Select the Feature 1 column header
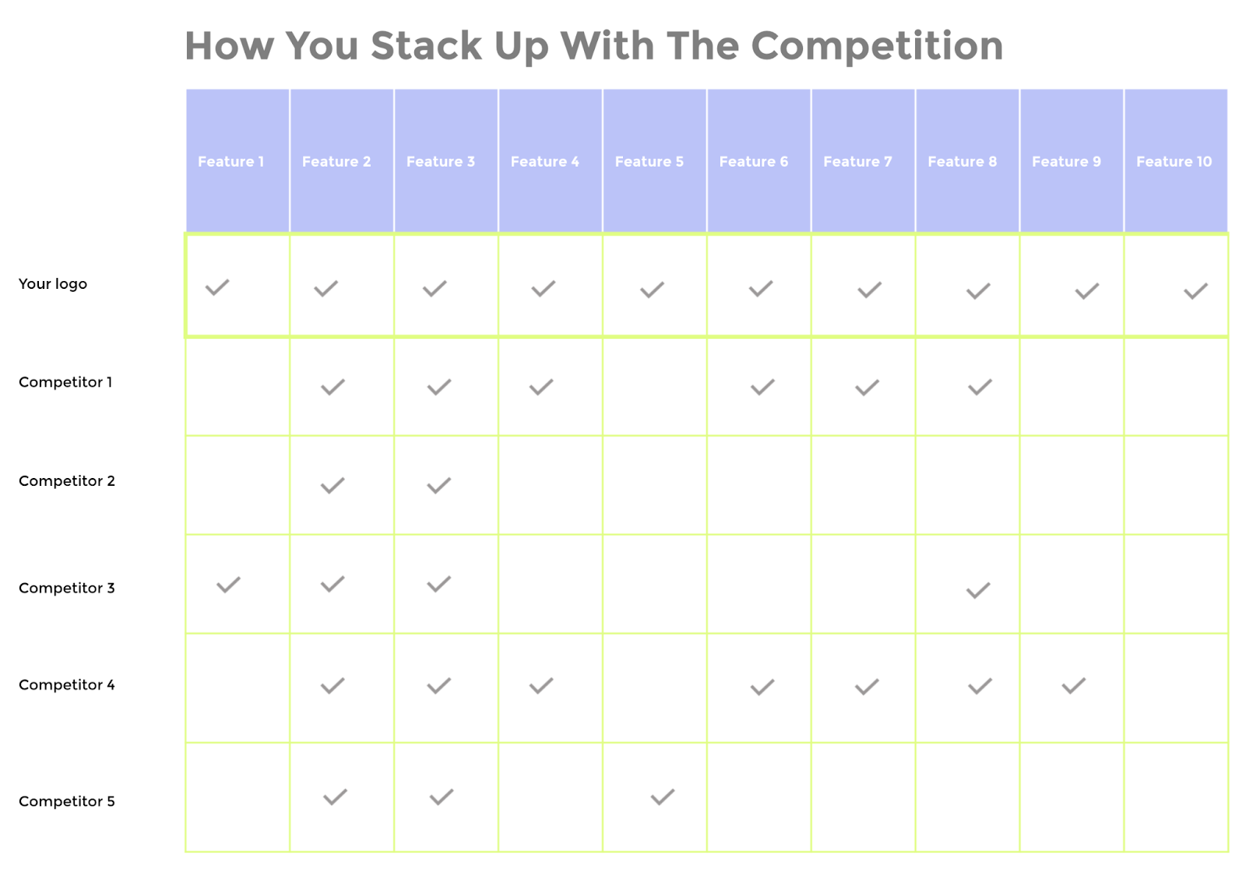This screenshot has width=1246, height=872. coord(238,161)
